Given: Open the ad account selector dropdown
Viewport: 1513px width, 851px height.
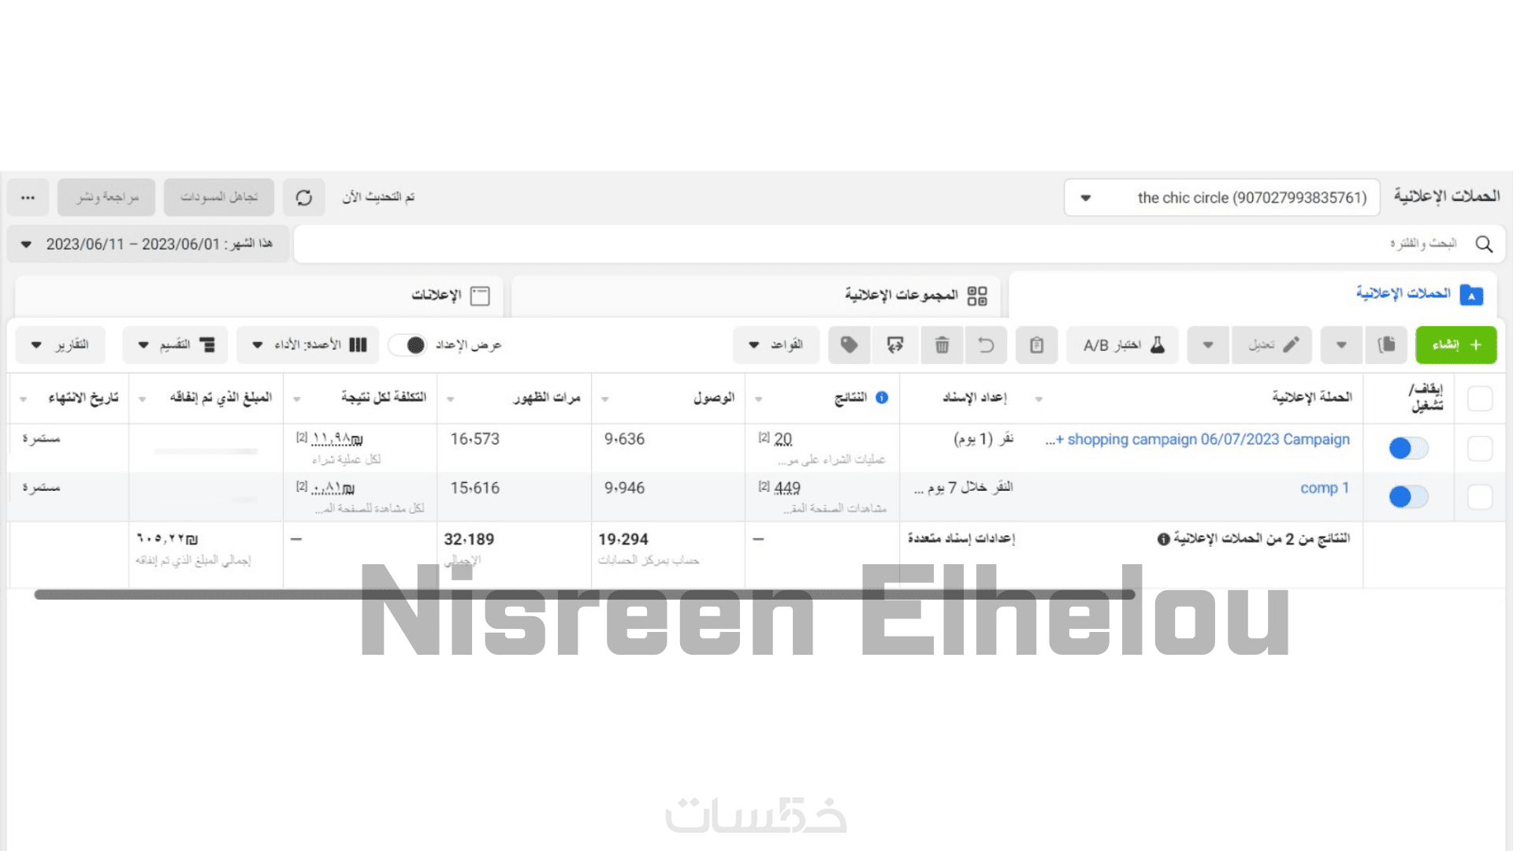Looking at the screenshot, I should click(1221, 198).
